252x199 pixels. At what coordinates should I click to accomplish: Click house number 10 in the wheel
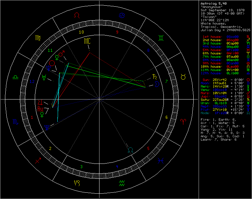point(81,32)
